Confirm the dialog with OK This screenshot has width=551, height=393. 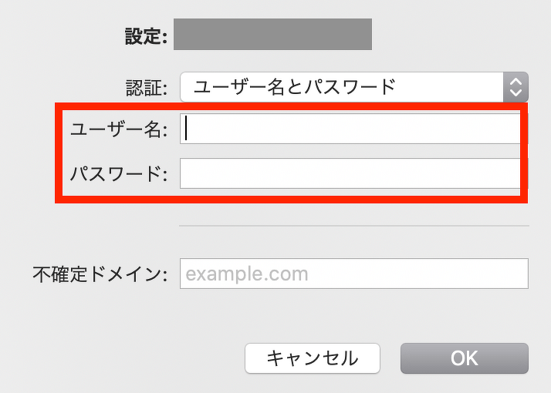tap(464, 358)
